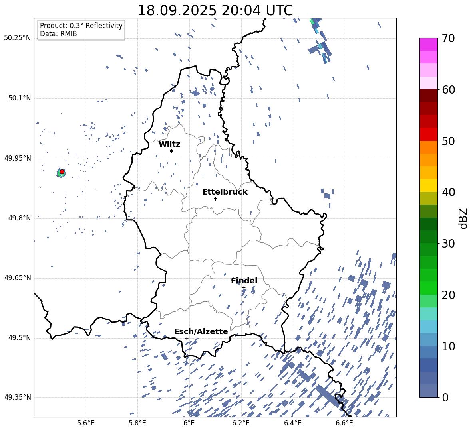Click the 6.6°E longitude label

tap(344, 423)
